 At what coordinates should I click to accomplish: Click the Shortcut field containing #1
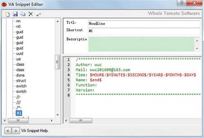(x=144, y=31)
